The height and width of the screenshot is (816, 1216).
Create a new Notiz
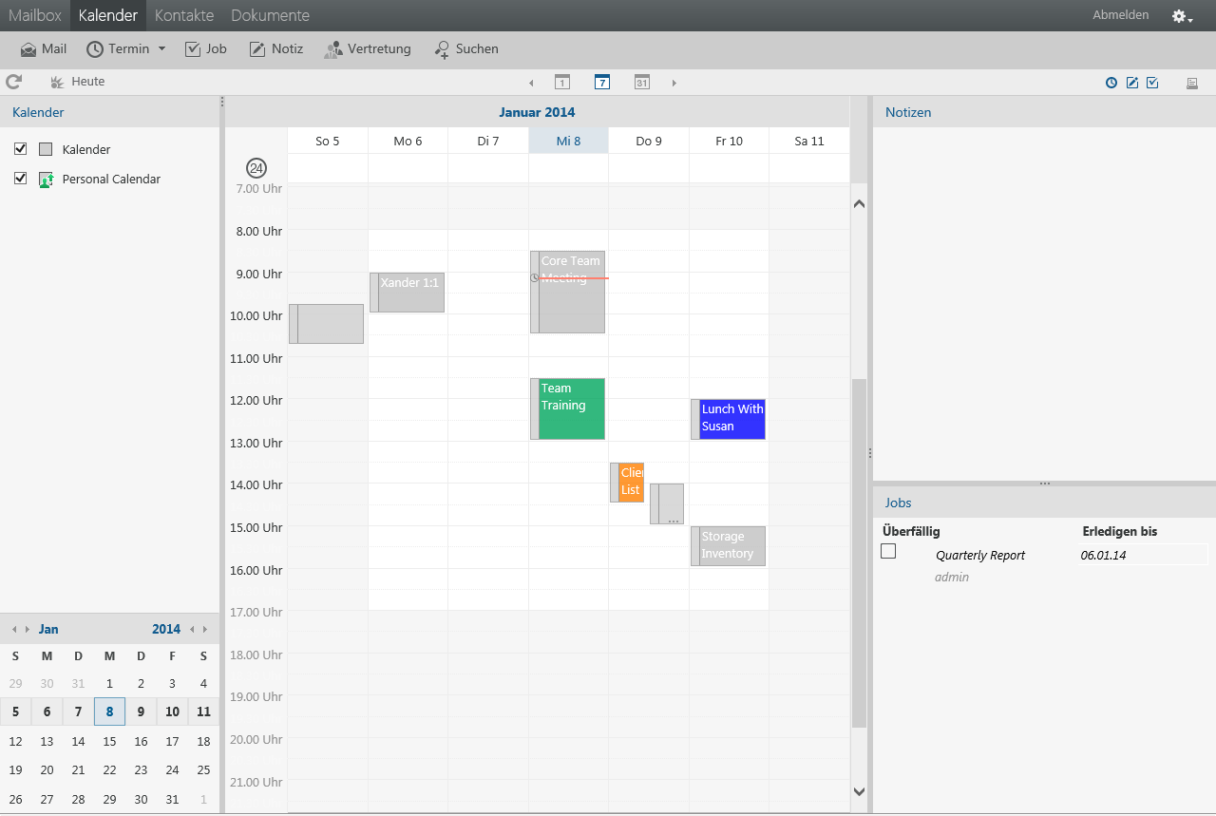tap(276, 49)
